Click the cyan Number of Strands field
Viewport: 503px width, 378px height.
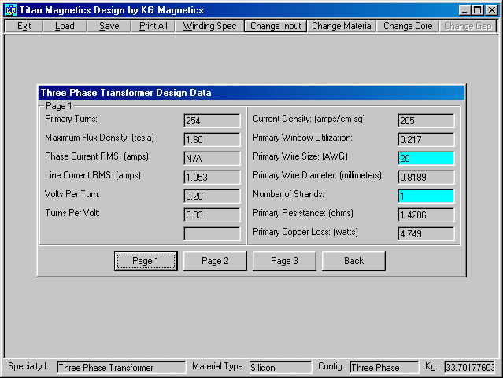[426, 196]
